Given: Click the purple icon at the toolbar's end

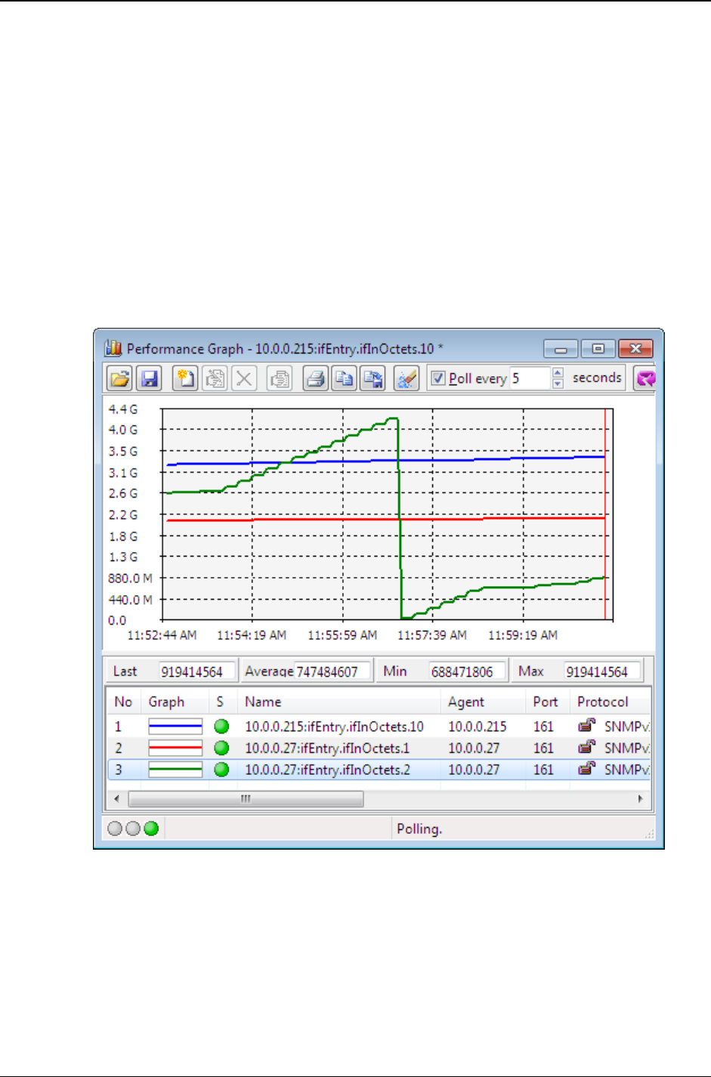Looking at the screenshot, I should (x=645, y=378).
